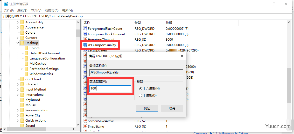
Task: Expand the Personalization tree node
Action: tap(18, 110)
